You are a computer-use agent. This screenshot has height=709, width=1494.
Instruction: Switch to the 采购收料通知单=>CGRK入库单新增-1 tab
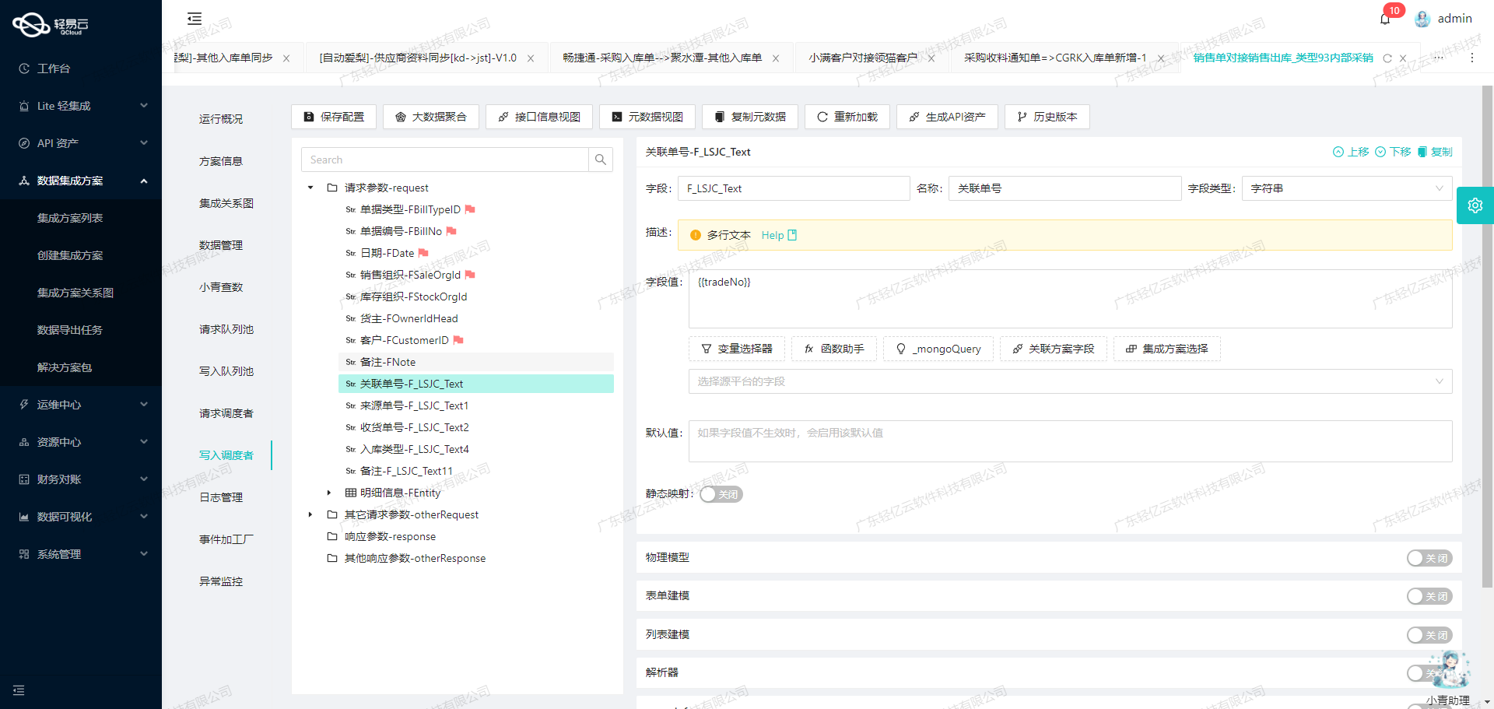pyautogui.click(x=1054, y=58)
